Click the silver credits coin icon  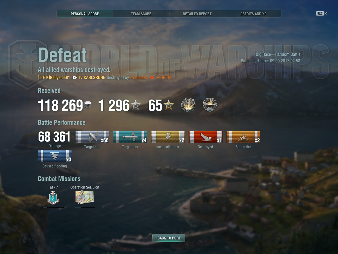click(x=88, y=105)
